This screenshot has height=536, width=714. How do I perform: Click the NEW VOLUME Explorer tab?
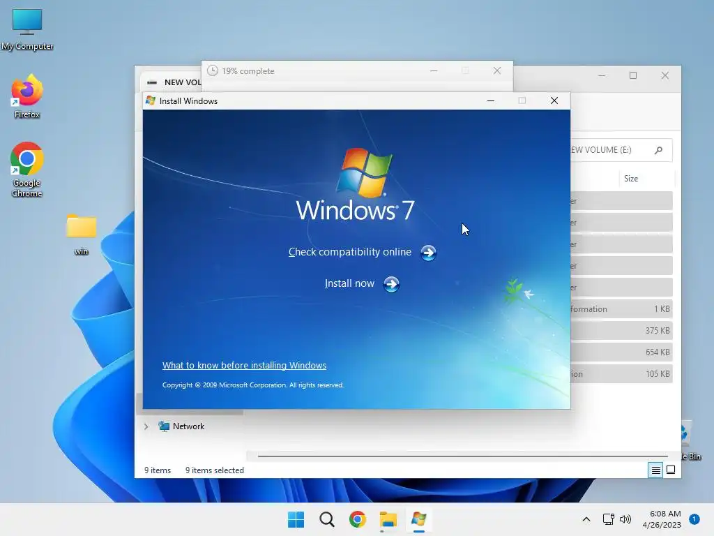pos(172,82)
